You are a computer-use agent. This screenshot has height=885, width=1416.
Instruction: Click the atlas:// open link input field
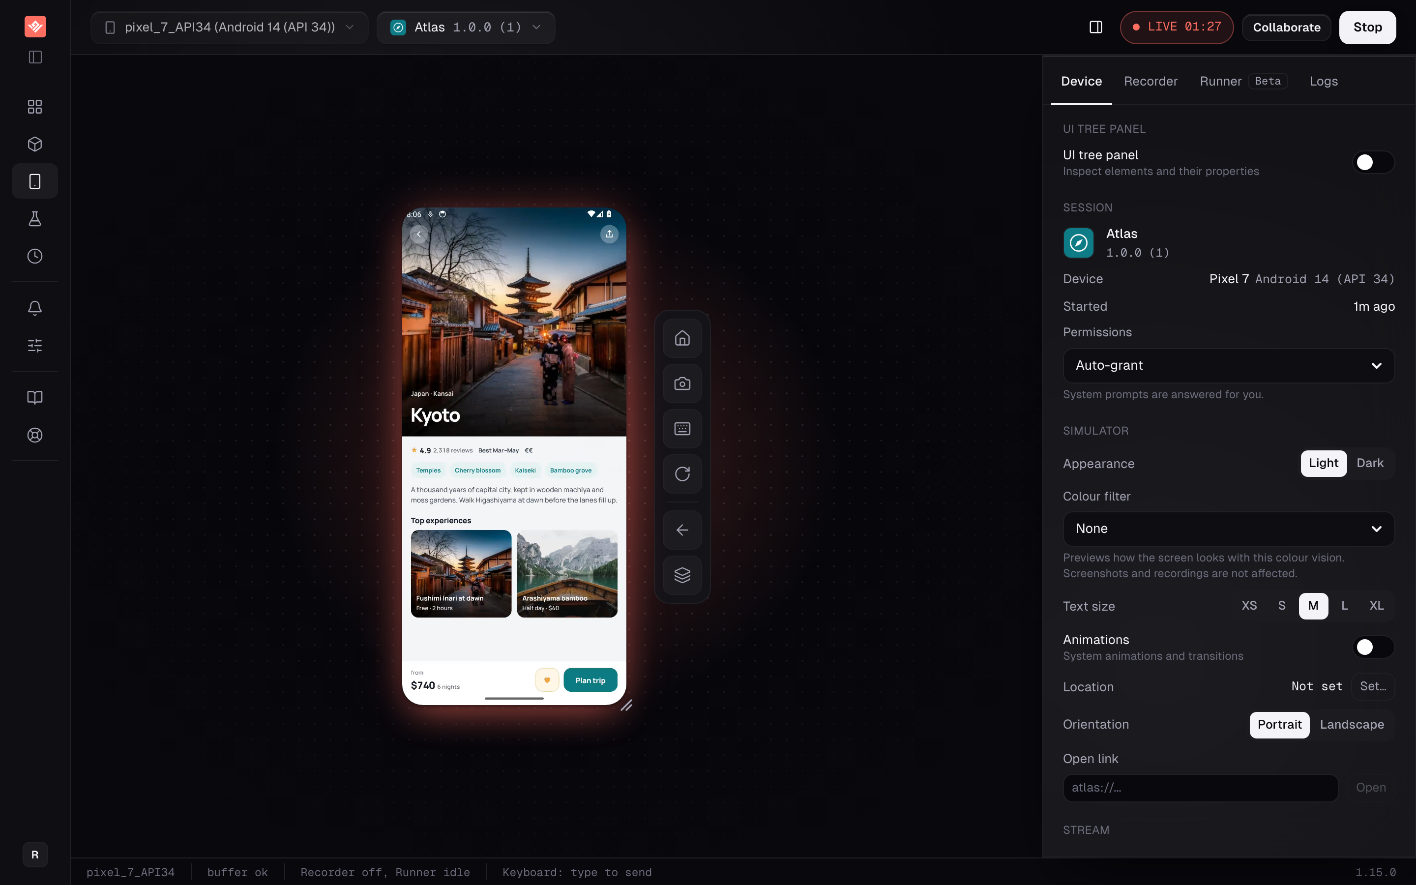click(1201, 788)
